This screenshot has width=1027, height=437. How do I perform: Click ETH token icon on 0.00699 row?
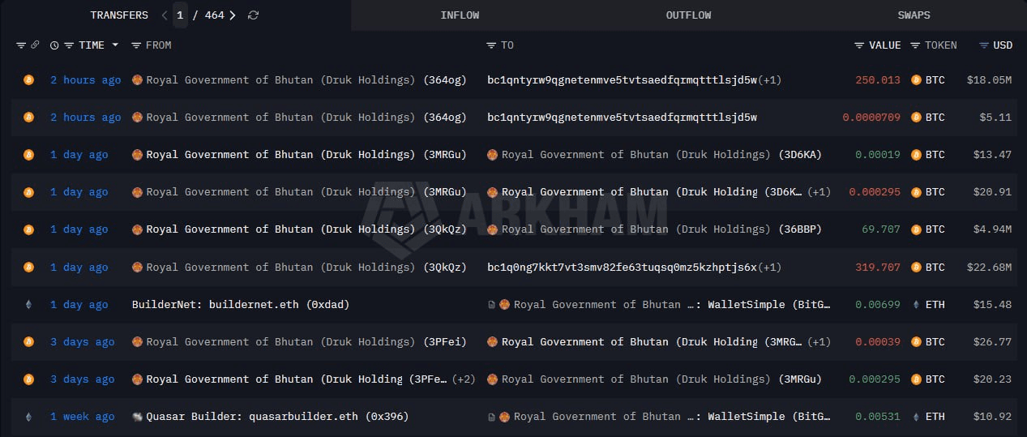pyautogui.click(x=917, y=305)
